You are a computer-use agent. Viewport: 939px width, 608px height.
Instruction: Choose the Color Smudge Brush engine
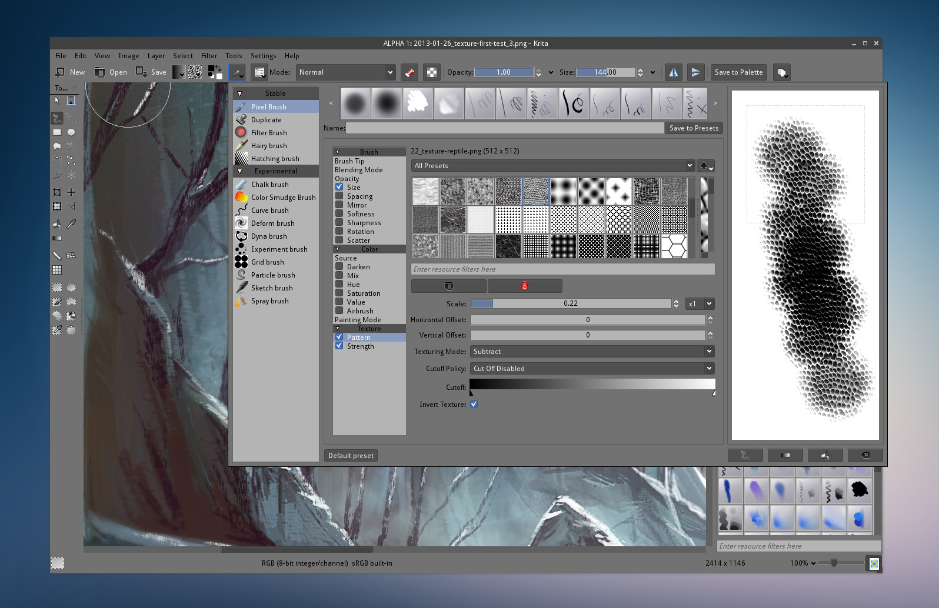[x=283, y=198]
